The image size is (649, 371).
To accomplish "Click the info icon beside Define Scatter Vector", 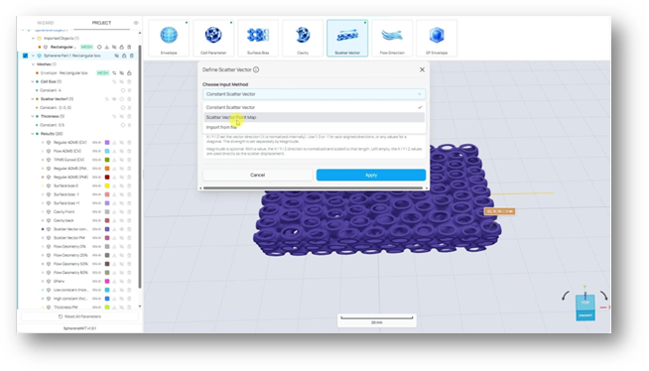I will (x=256, y=69).
